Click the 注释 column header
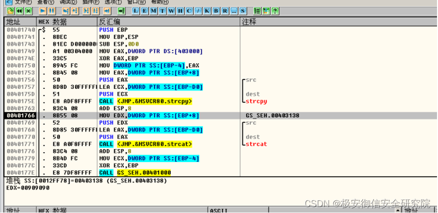 (339, 22)
